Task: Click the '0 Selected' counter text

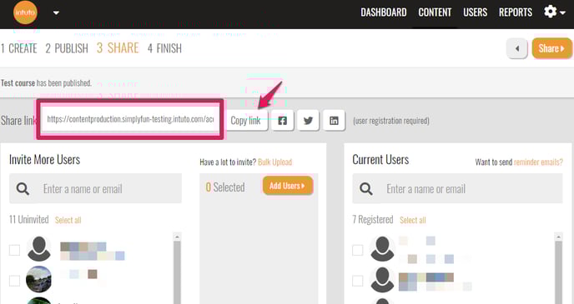Action: (x=224, y=187)
